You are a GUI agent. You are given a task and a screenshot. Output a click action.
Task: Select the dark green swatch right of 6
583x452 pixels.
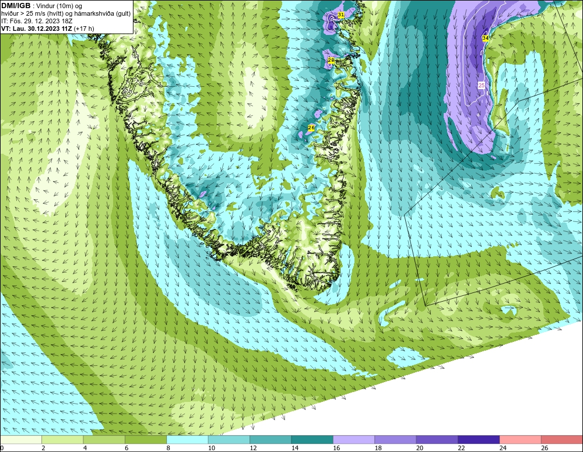click(146, 440)
